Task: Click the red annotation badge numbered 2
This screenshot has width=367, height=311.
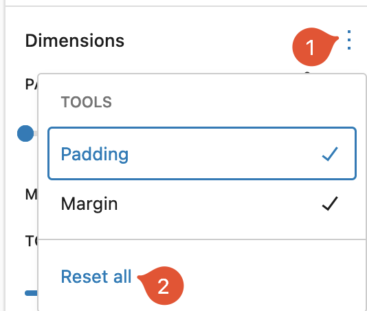Action: pos(163,286)
